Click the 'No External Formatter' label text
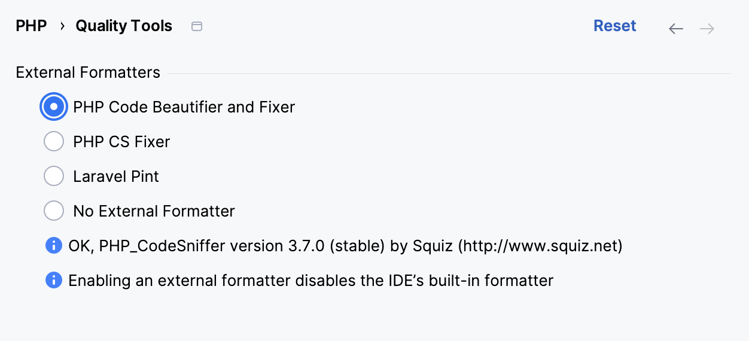 154,211
